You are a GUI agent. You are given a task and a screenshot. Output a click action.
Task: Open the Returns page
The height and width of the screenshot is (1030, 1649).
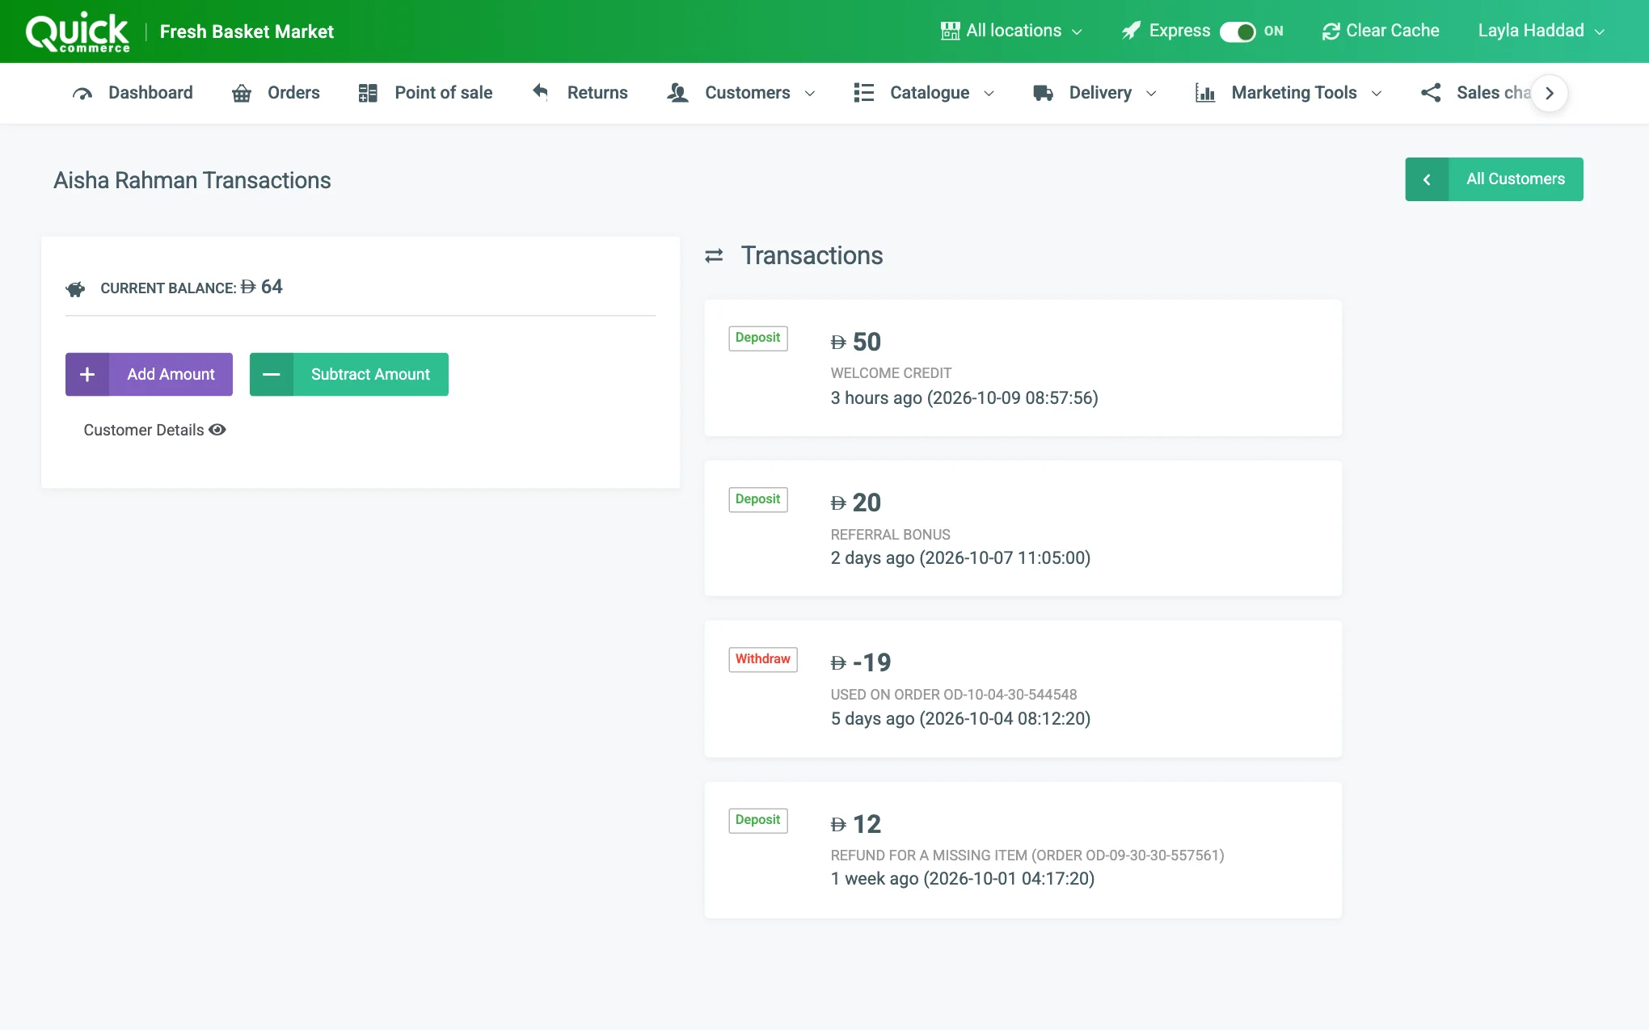pyautogui.click(x=580, y=93)
